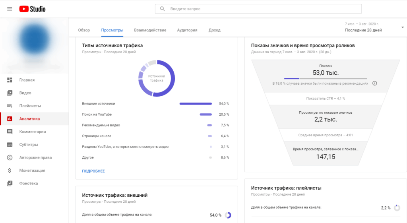Click the Внешние источники percentage bar
The width and height of the screenshot is (407, 223).
tap(196, 104)
